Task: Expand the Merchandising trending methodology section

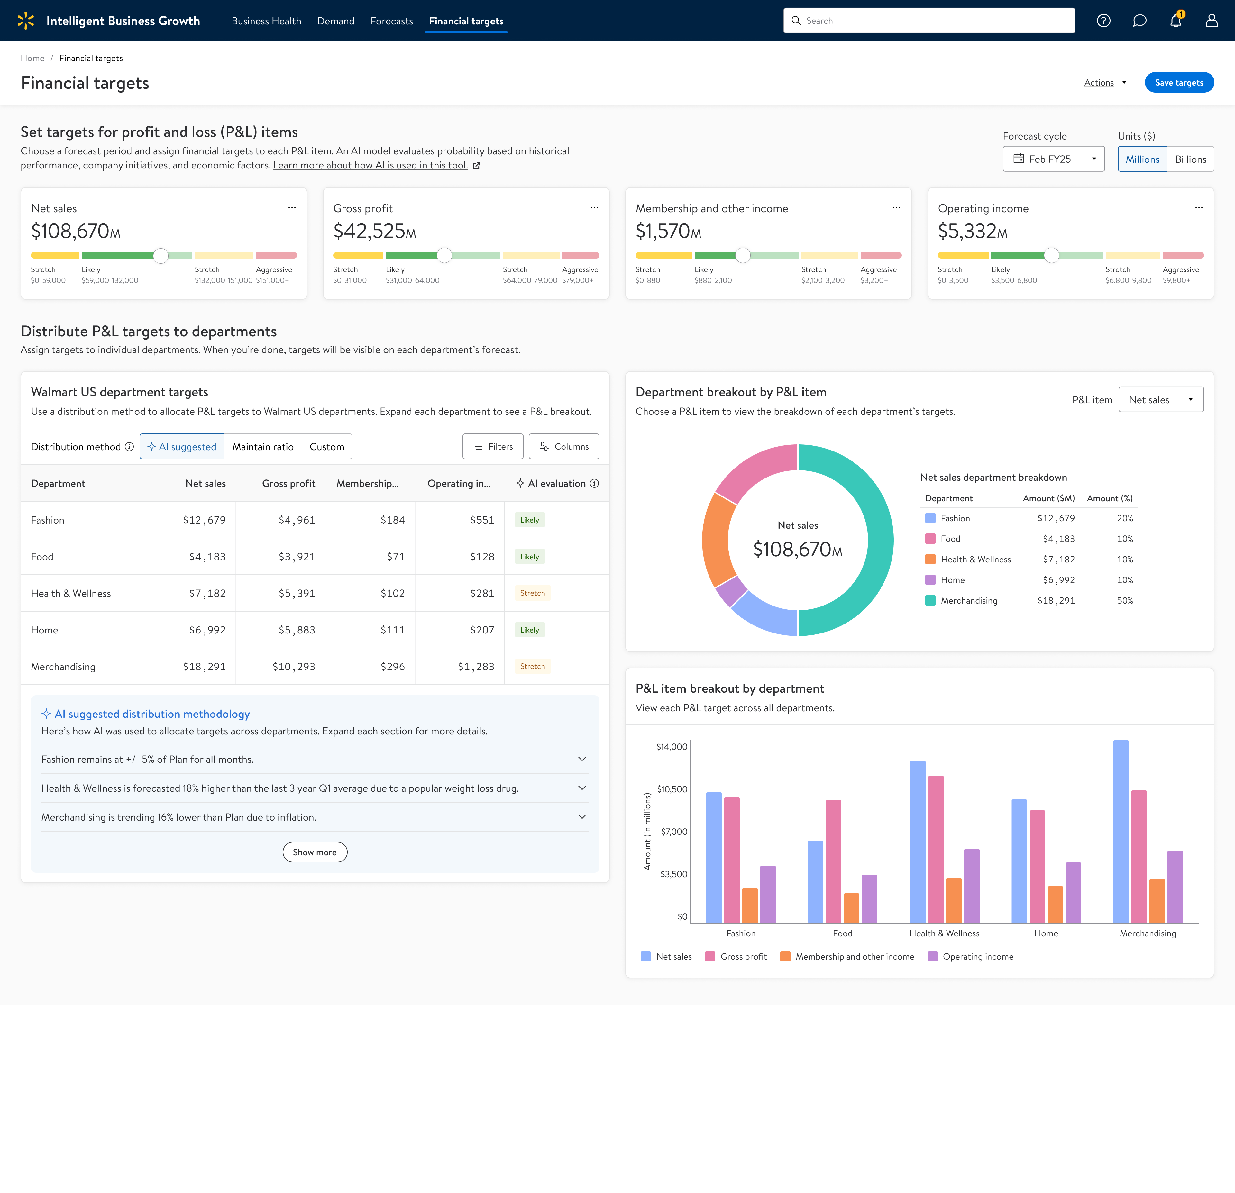Action: click(581, 817)
